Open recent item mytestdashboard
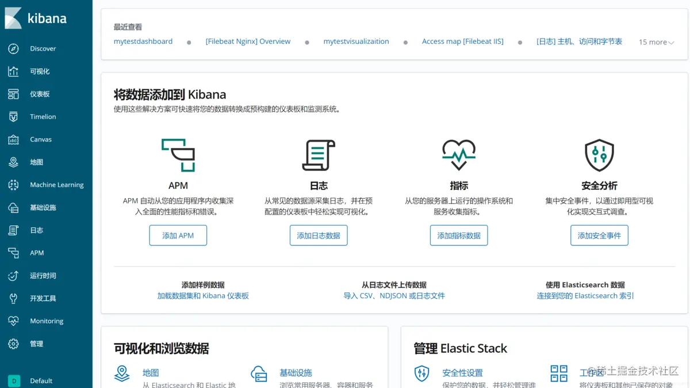This screenshot has height=388, width=690. (143, 41)
